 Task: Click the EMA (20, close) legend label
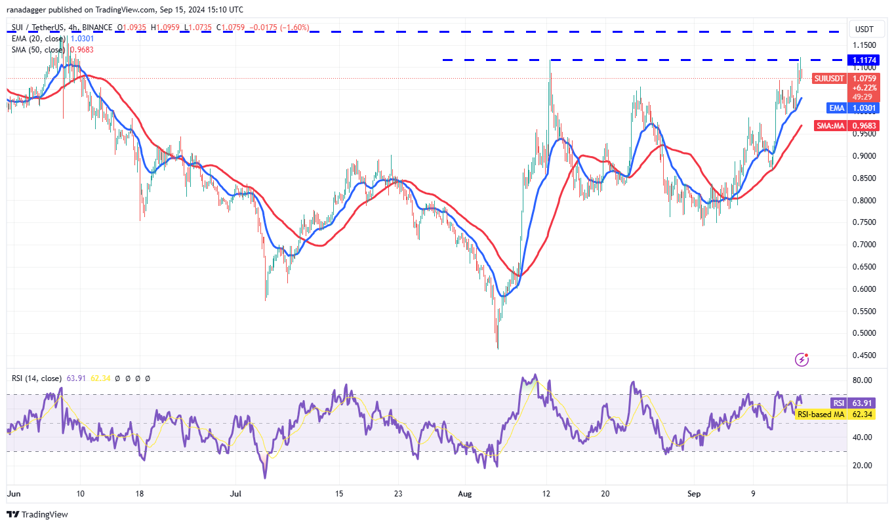[x=39, y=39]
